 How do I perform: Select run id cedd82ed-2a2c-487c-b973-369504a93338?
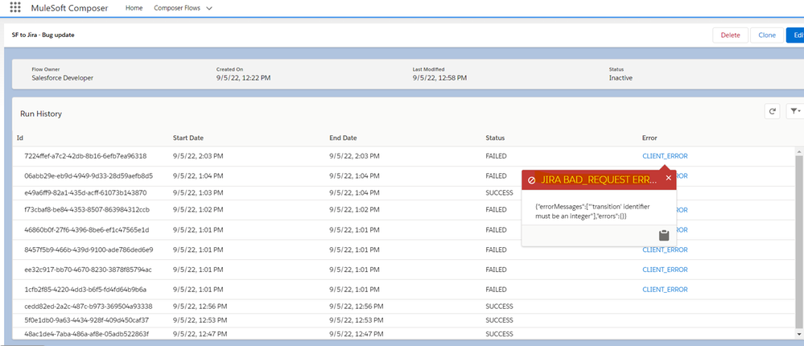tap(89, 307)
